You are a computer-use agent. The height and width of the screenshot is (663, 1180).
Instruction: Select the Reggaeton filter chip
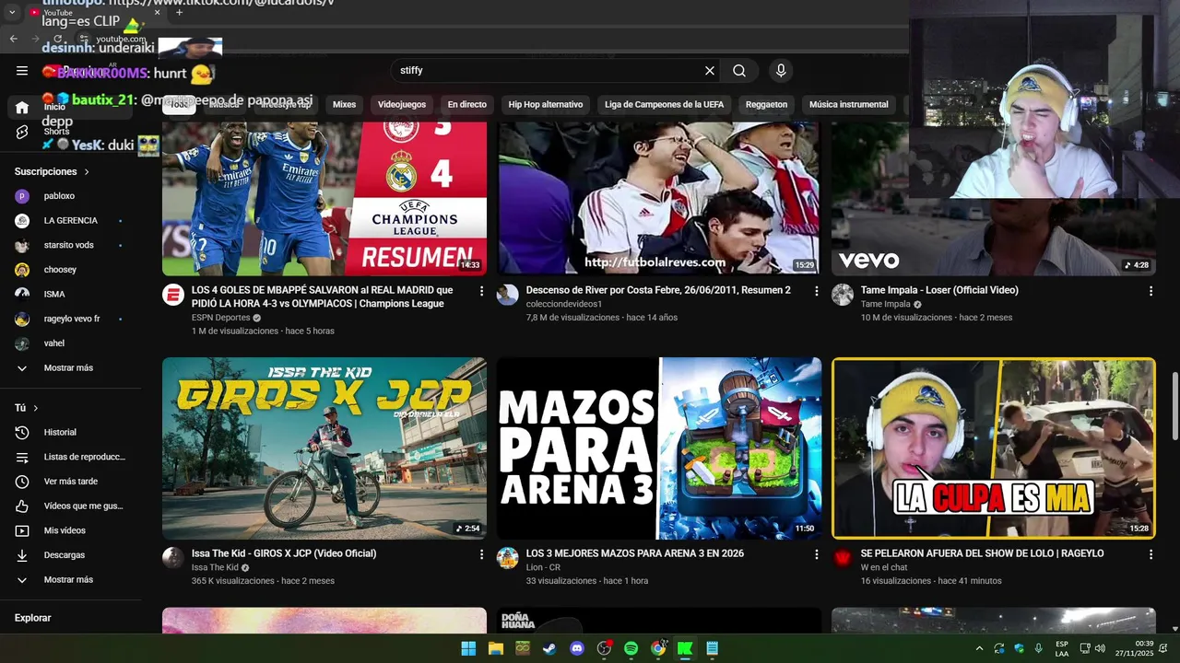pos(766,105)
